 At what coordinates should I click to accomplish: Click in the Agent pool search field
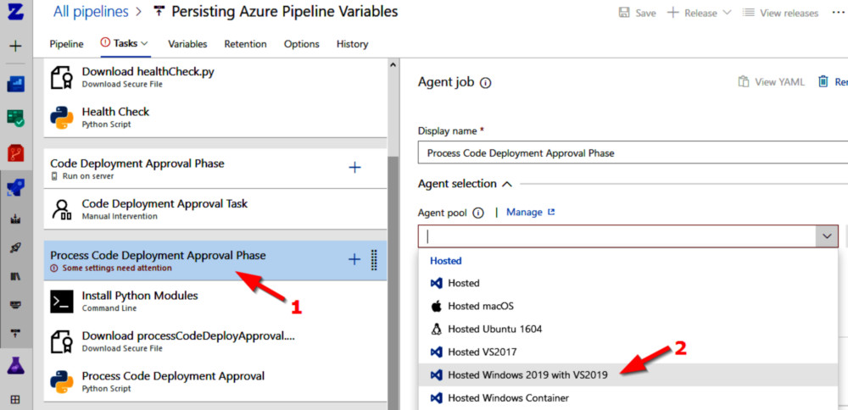(x=617, y=236)
